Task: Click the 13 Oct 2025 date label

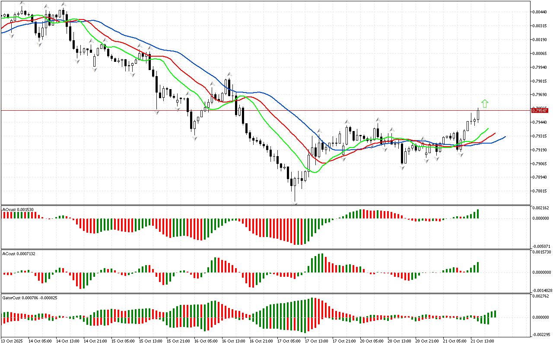Action: 12,341
